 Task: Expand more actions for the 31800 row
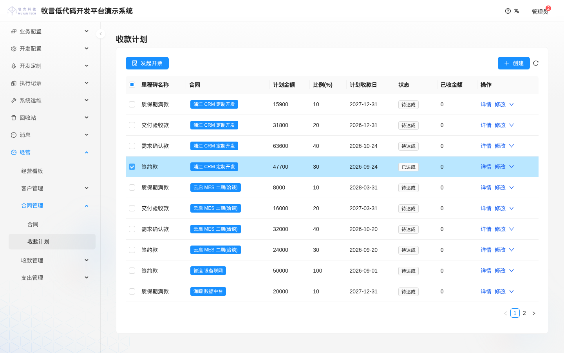512,125
